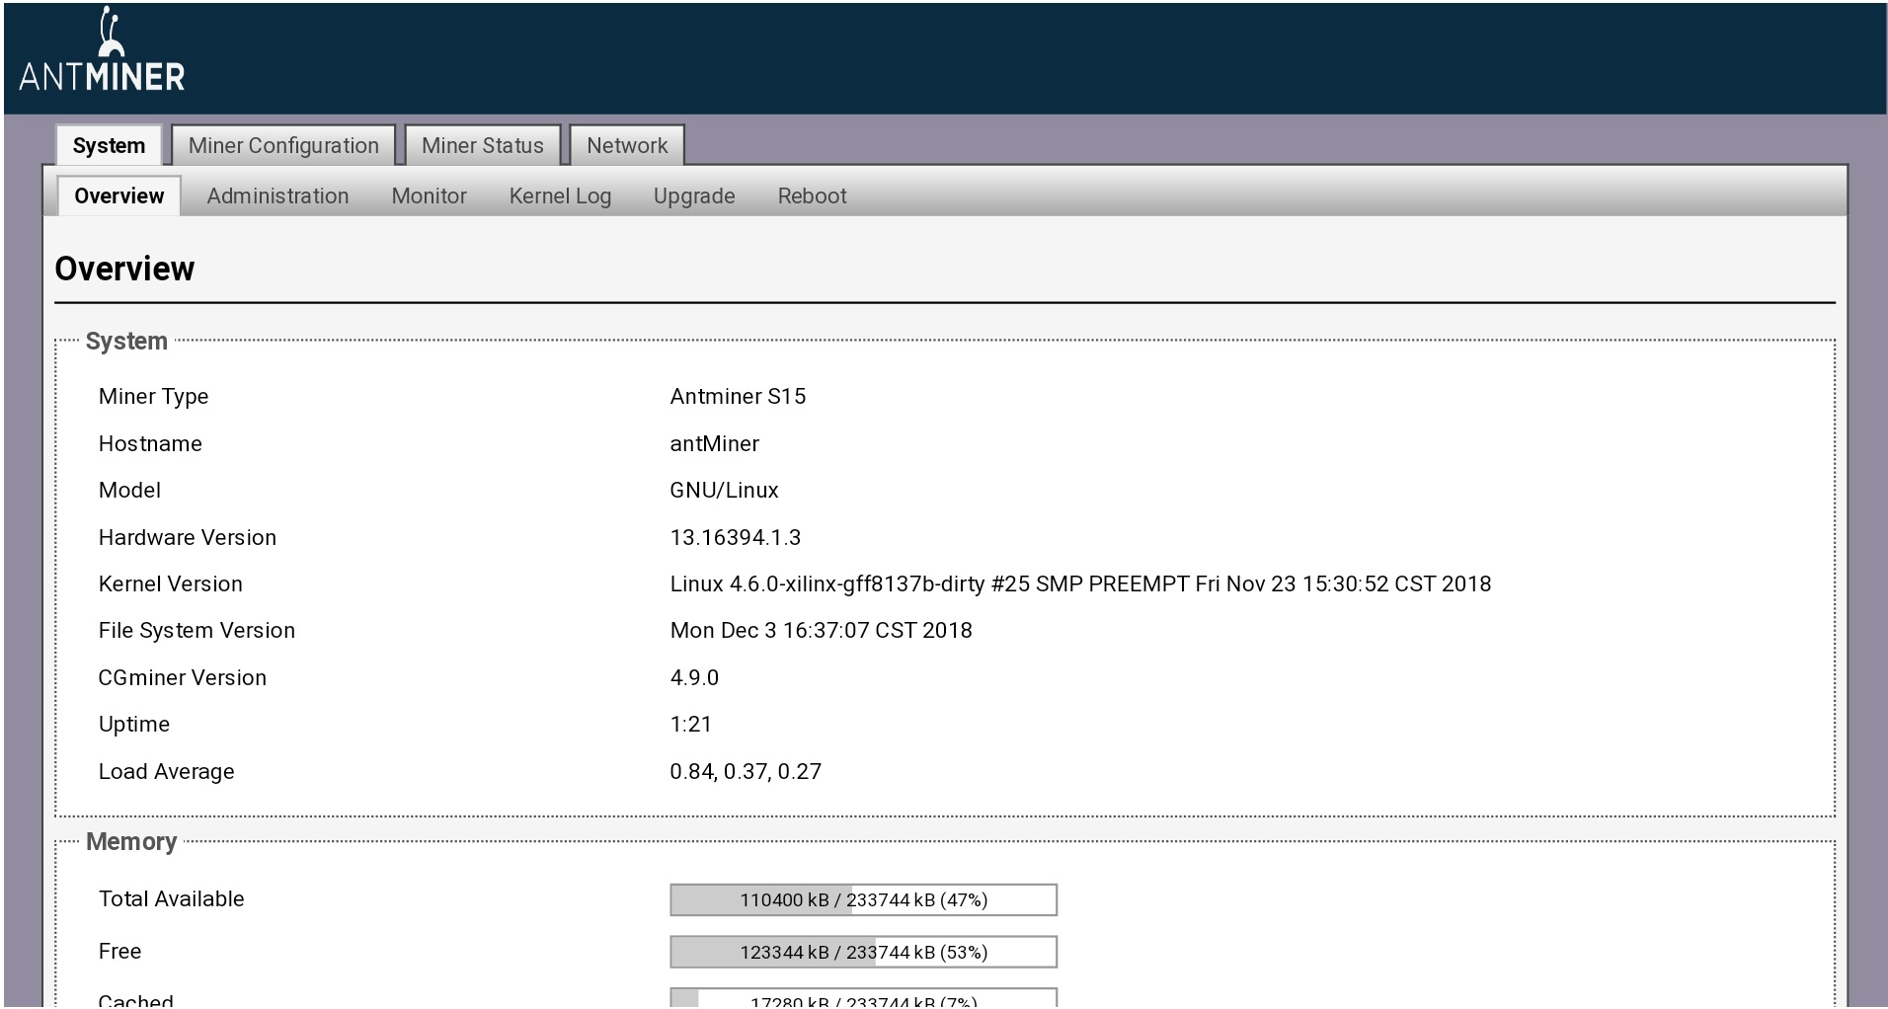Select file system version Mon Dec 3 date
This screenshot has width=1888, height=1009.
[x=821, y=630]
